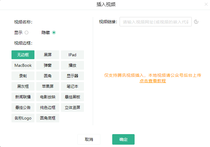Click the help question mark icon
Image resolution: width=210 pixels, height=147 pixels.
point(196,22)
